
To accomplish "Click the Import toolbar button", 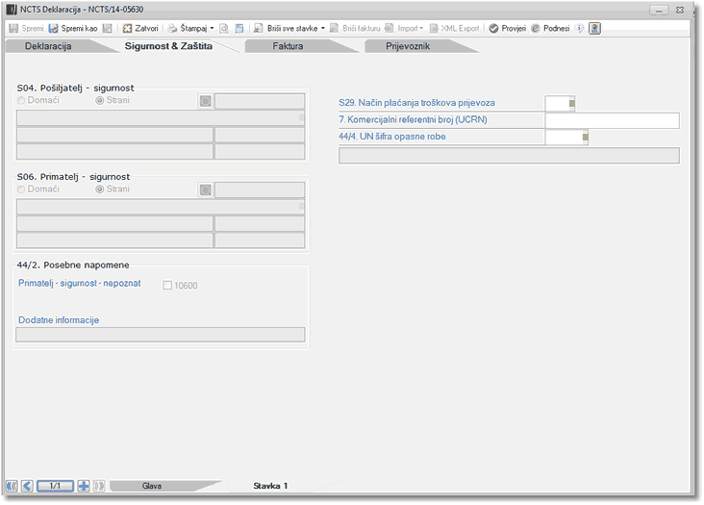I will coord(401,28).
